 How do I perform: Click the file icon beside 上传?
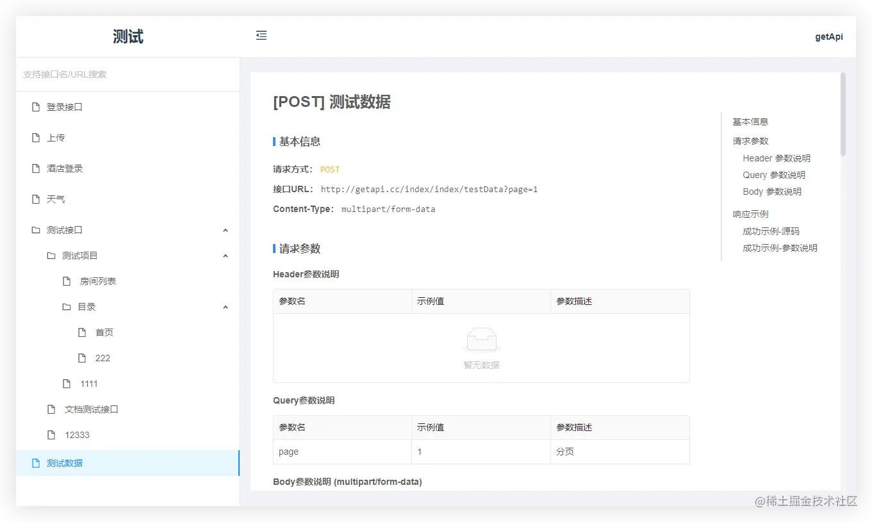coord(36,138)
